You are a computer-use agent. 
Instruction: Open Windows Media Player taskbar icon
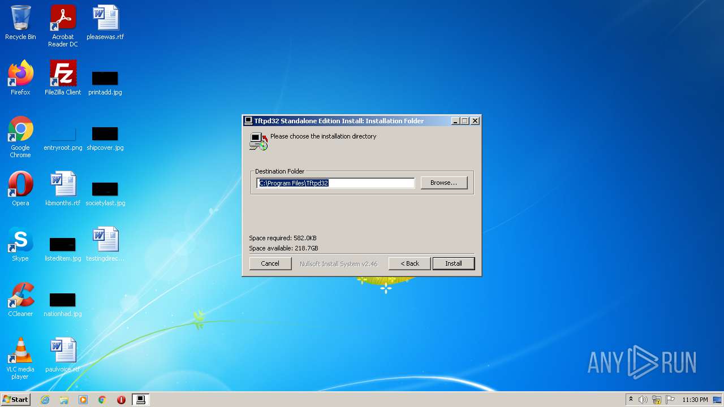83,400
